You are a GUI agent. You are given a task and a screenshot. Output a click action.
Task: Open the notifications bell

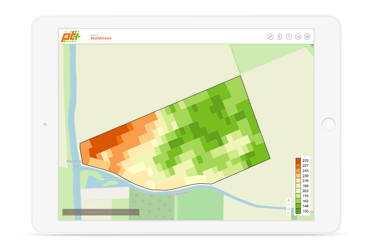[x=279, y=37]
